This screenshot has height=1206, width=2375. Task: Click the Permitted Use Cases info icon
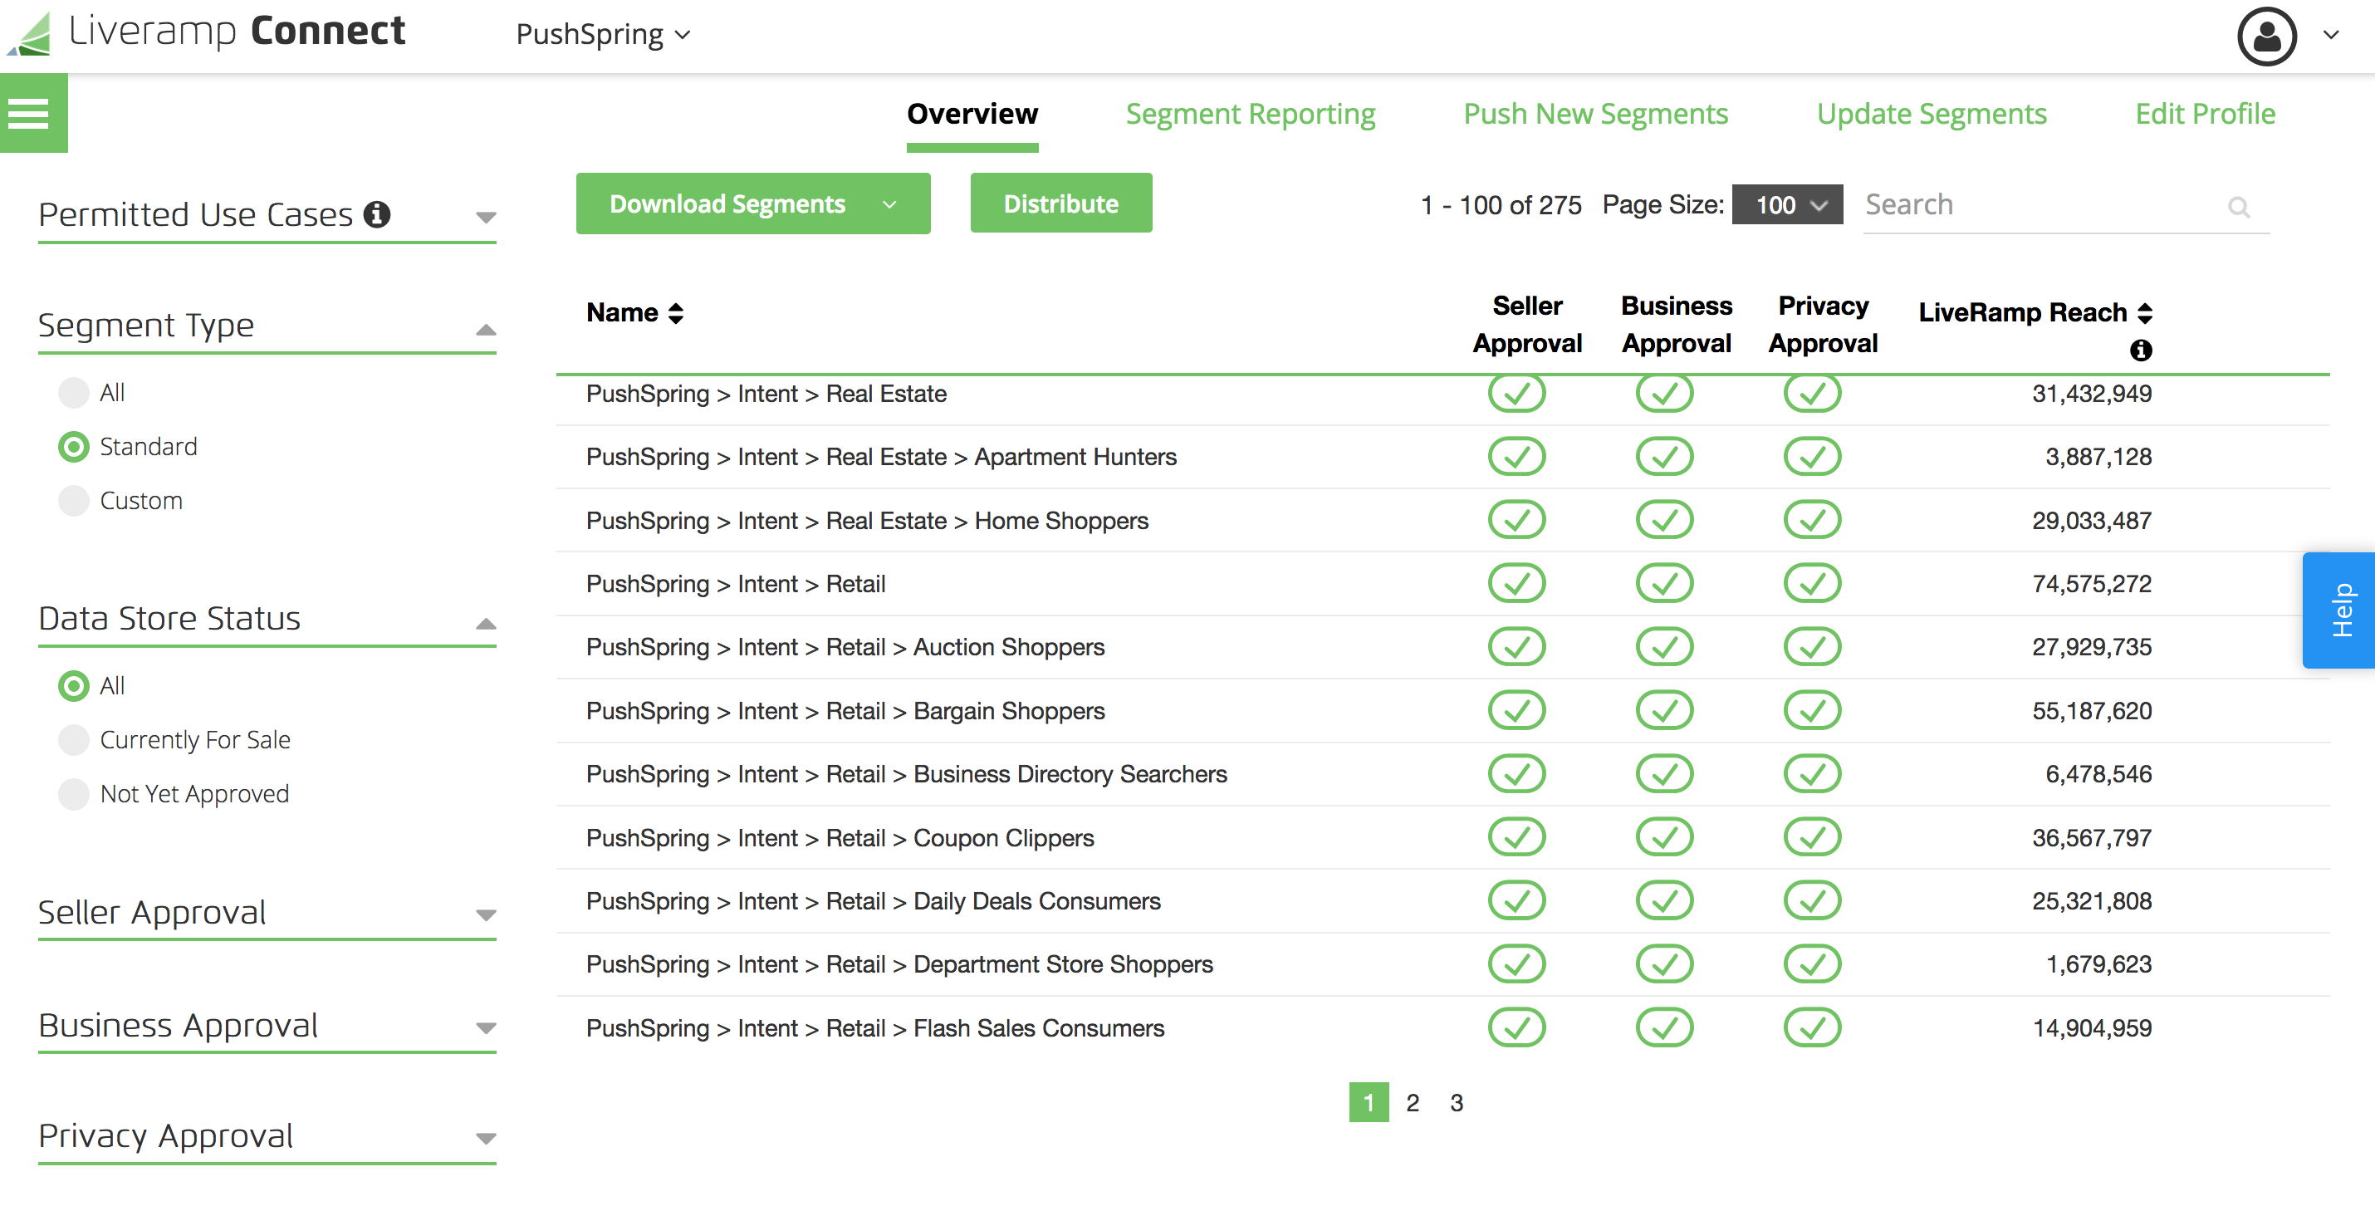coord(377,214)
